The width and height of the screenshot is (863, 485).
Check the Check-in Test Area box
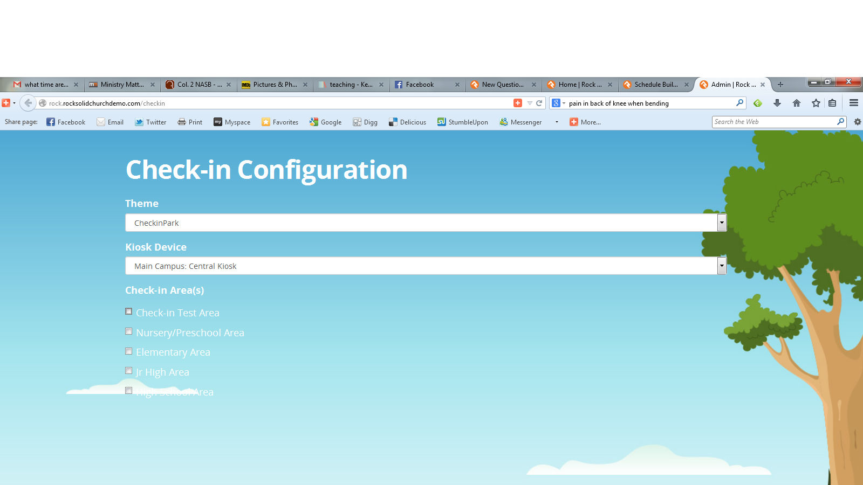129,311
